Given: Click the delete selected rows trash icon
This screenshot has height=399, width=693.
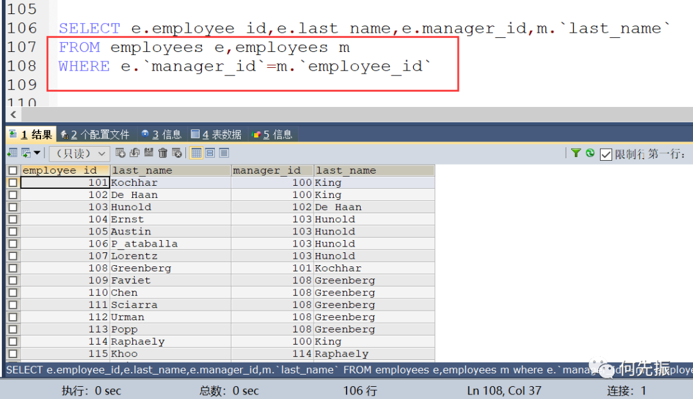Looking at the screenshot, I should (162, 153).
